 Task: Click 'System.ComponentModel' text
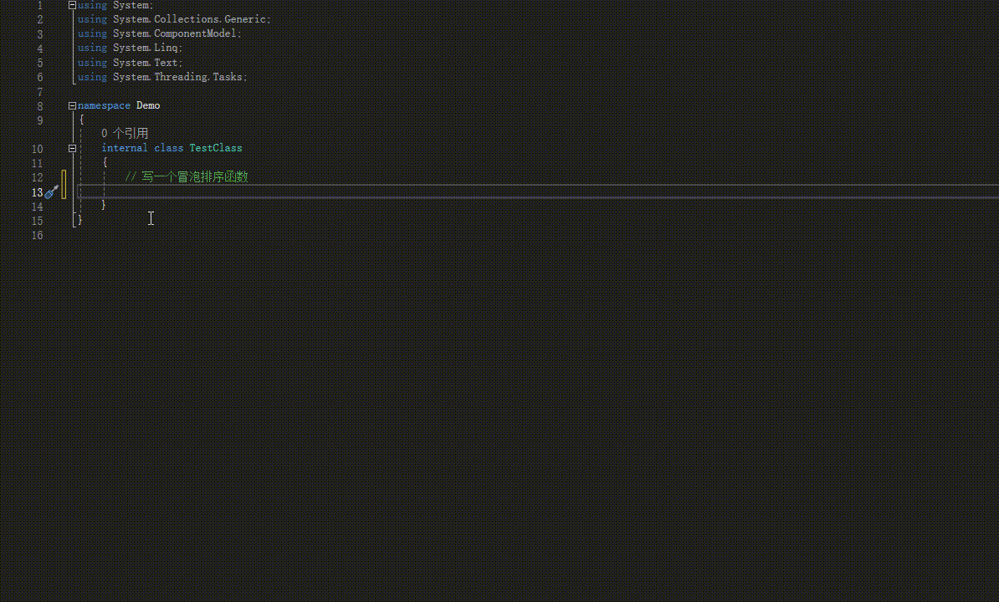tap(175, 33)
